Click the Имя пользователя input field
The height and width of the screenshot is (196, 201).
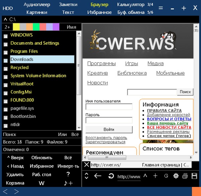(x=109, y=107)
